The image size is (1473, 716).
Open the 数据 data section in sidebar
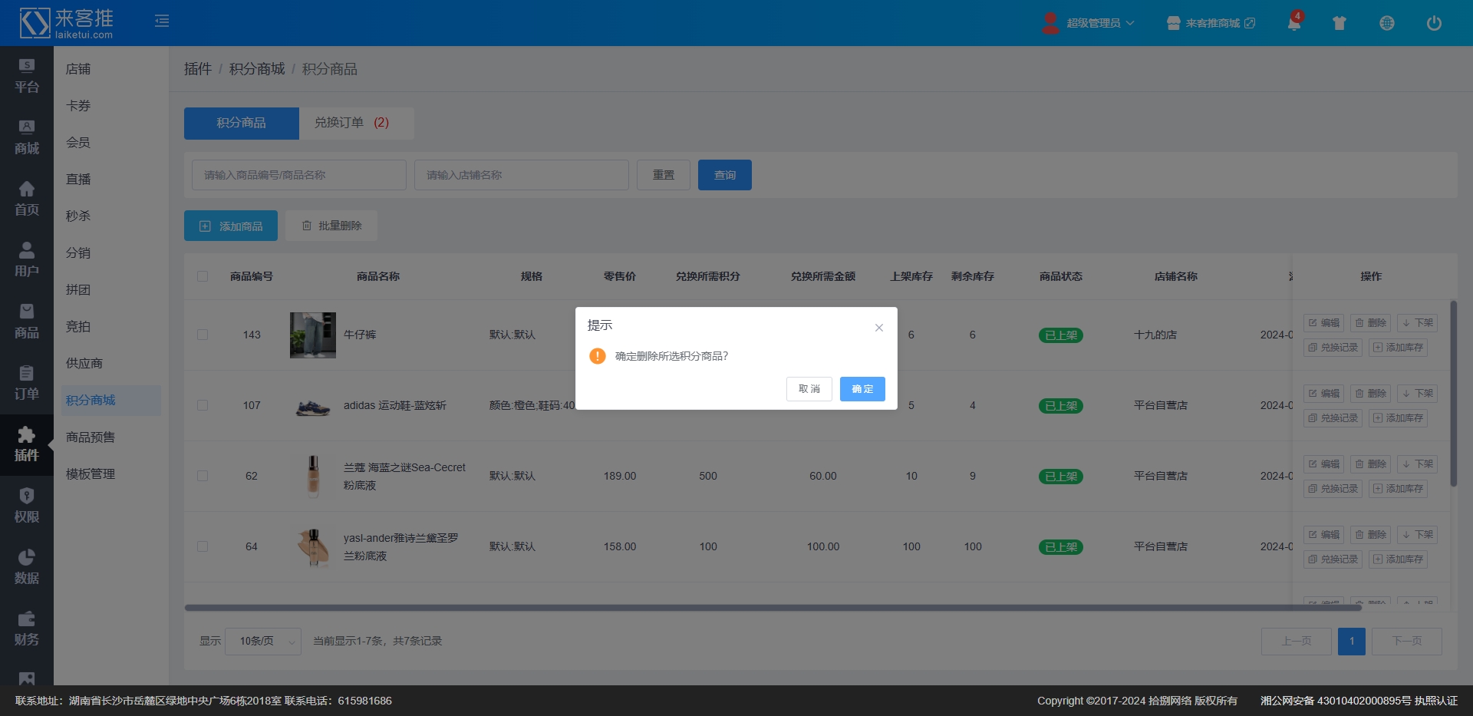tap(27, 567)
